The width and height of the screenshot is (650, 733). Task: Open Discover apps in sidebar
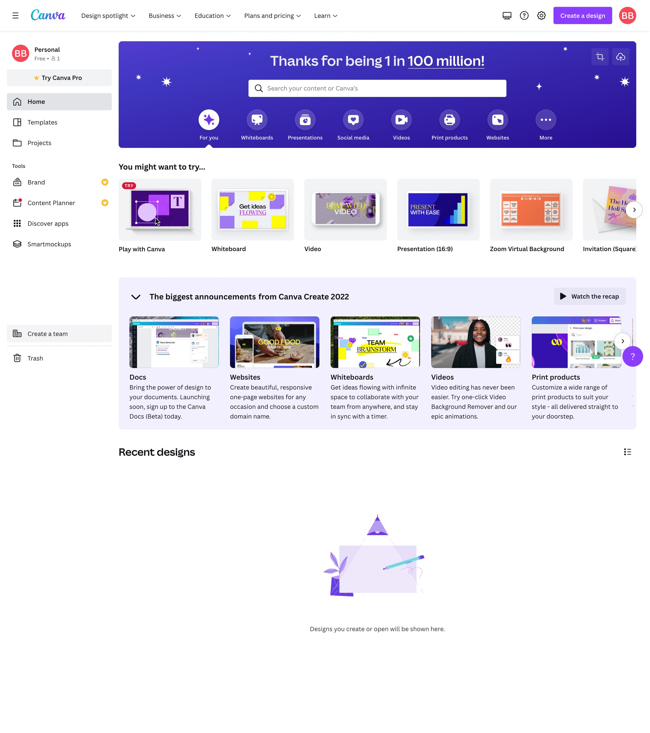(x=59, y=223)
